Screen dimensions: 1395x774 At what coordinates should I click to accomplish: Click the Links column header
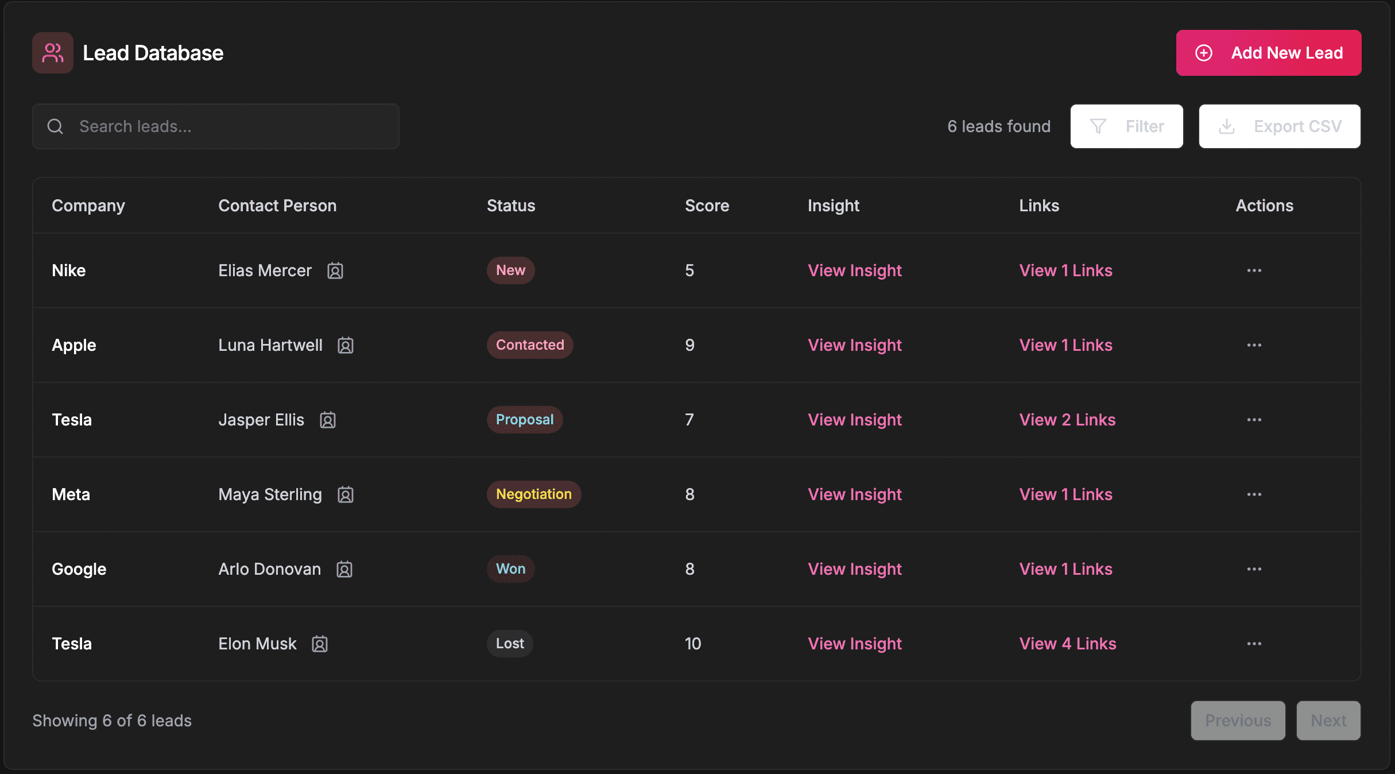coord(1039,206)
